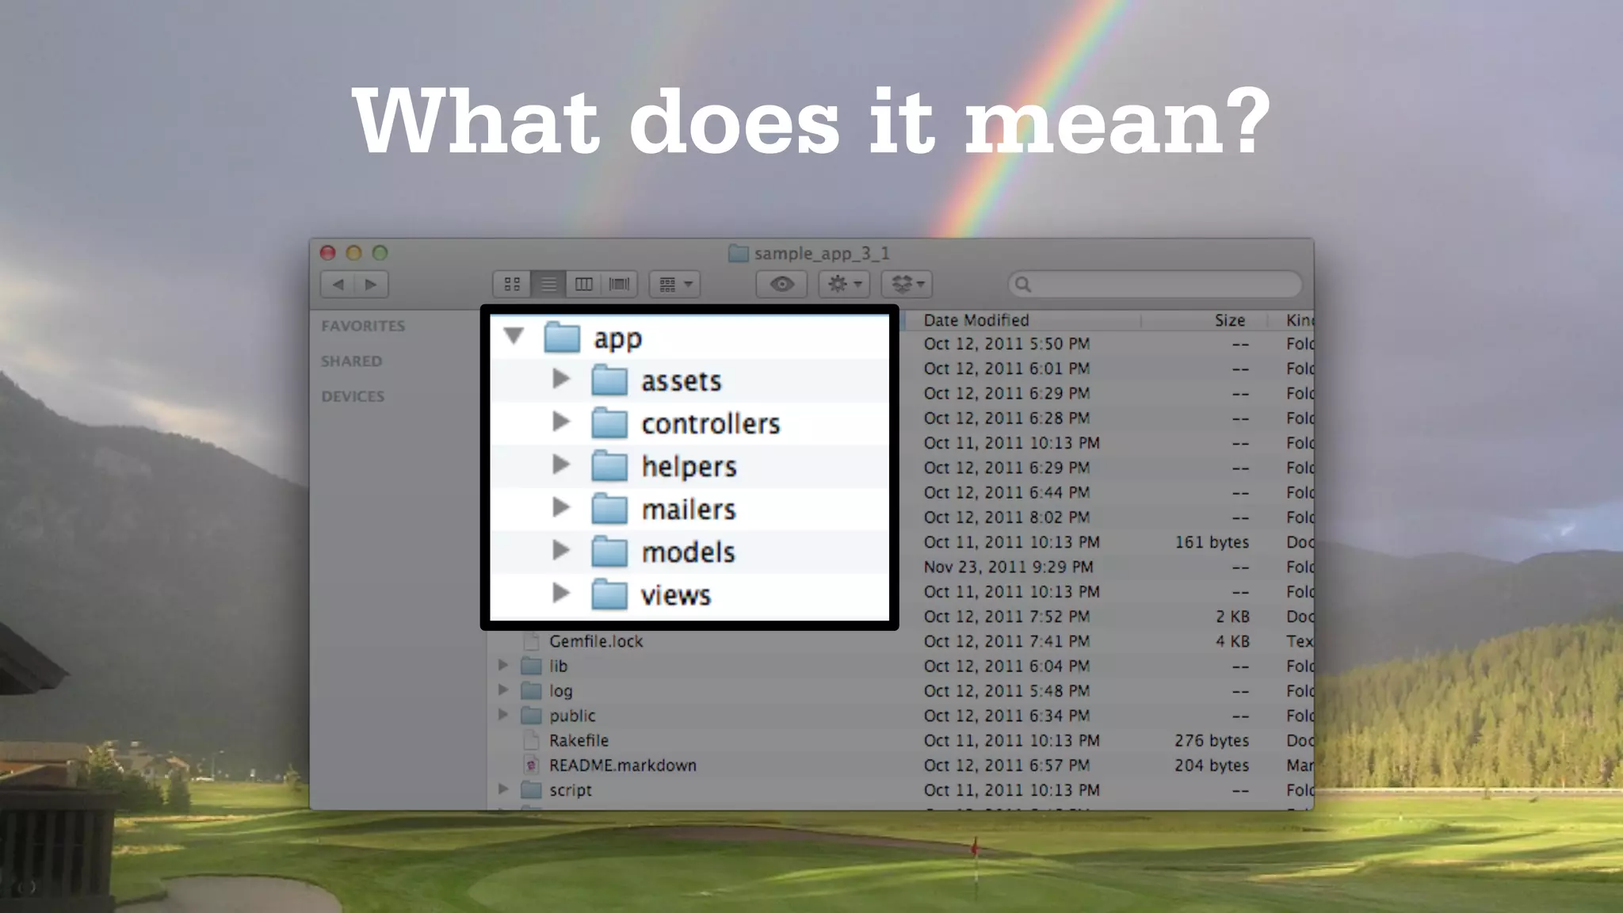Select the public folder icon
This screenshot has height=913, width=1623.
(x=531, y=715)
